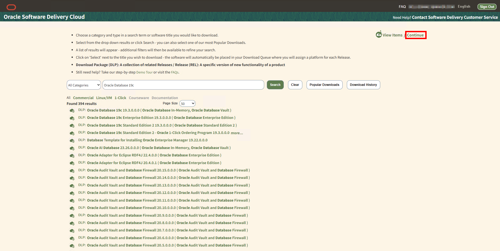Filter results by 1-Click

tap(120, 98)
